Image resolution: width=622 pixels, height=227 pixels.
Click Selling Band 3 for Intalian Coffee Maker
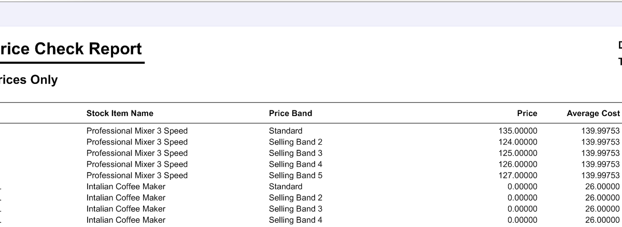point(295,209)
